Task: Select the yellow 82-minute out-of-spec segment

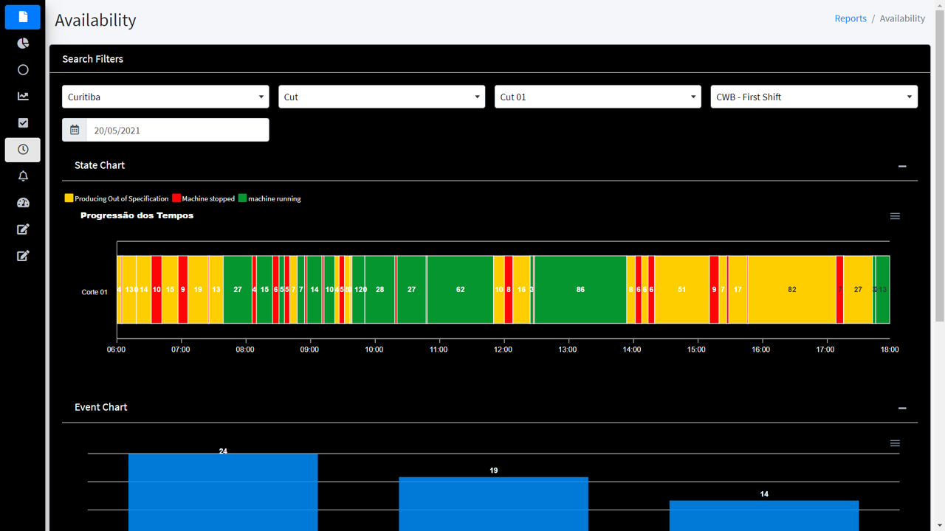Action: (792, 289)
